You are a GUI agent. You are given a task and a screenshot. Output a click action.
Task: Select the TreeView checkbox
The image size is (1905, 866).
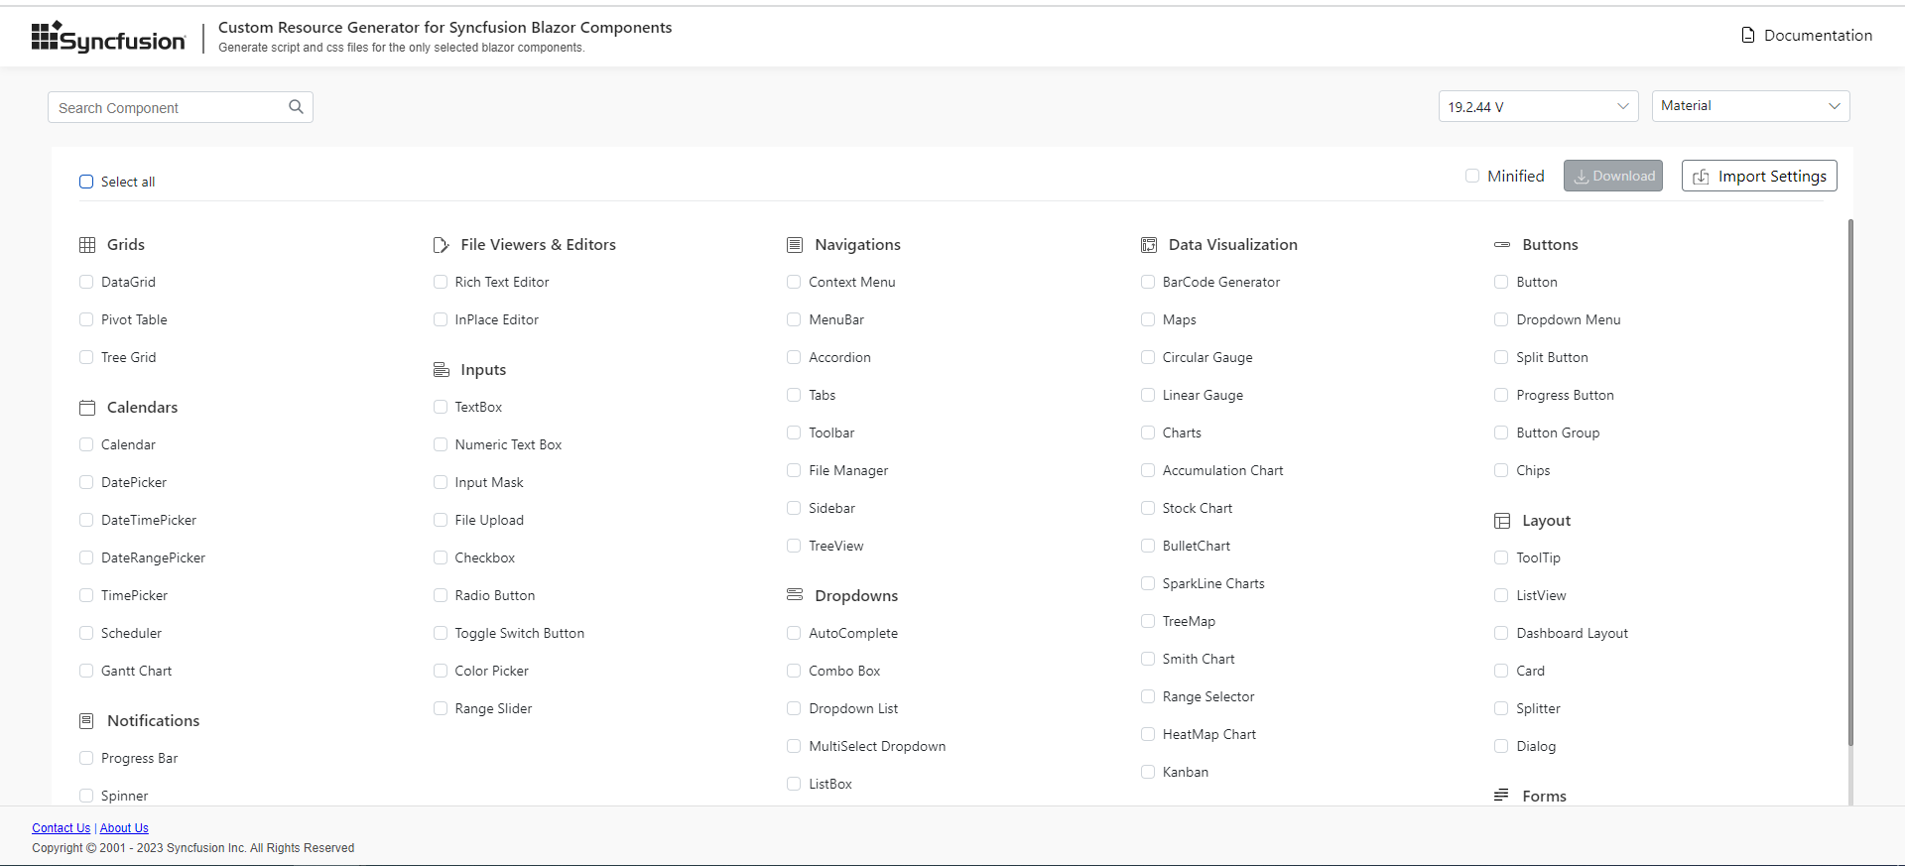[794, 546]
